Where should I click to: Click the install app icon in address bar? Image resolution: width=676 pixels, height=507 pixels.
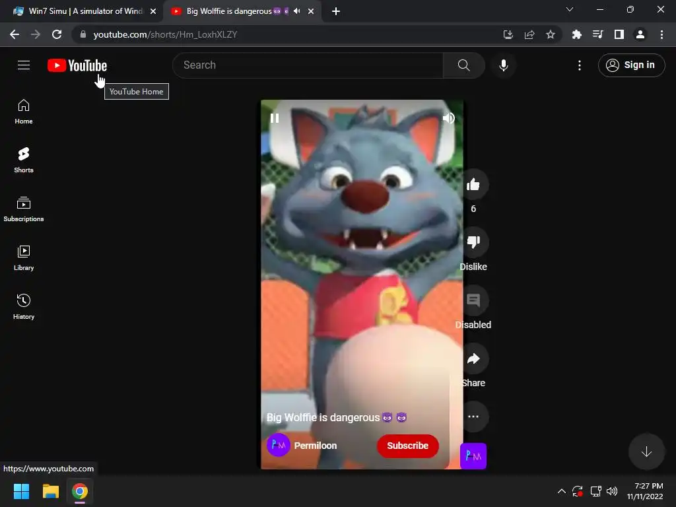(508, 34)
